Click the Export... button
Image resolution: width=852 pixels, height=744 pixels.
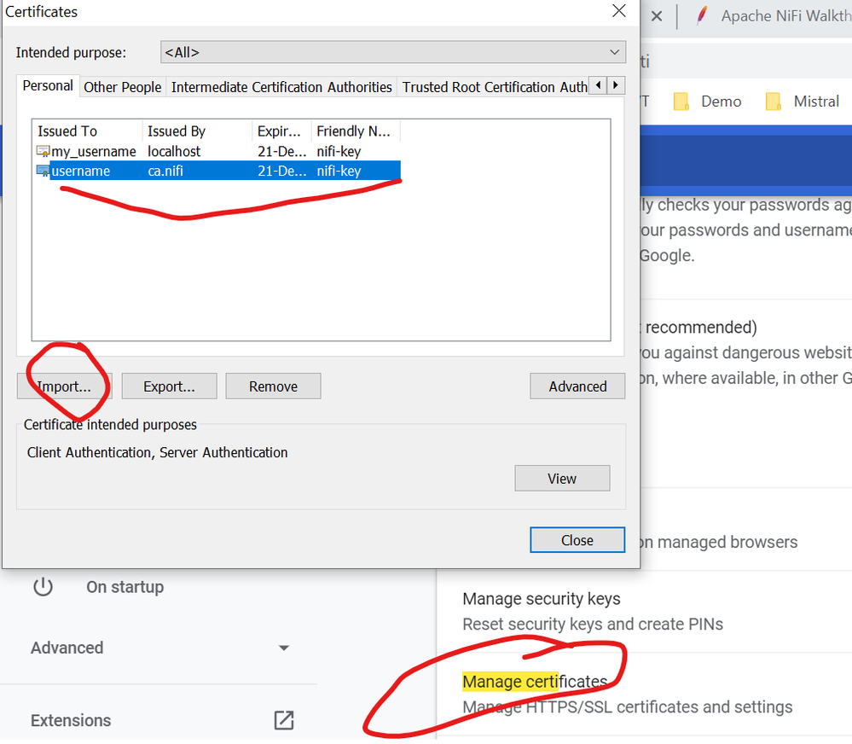click(x=169, y=387)
